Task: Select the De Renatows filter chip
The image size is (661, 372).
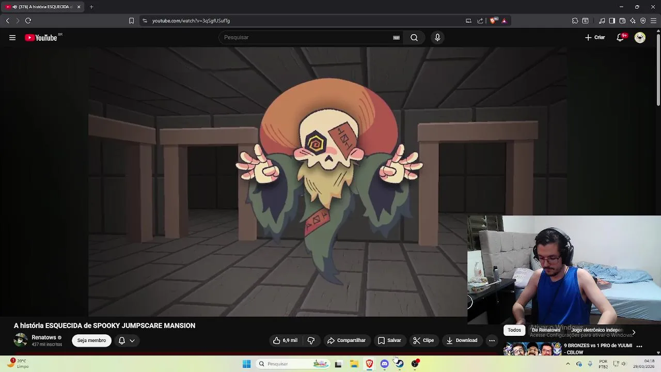Action: tap(546, 330)
